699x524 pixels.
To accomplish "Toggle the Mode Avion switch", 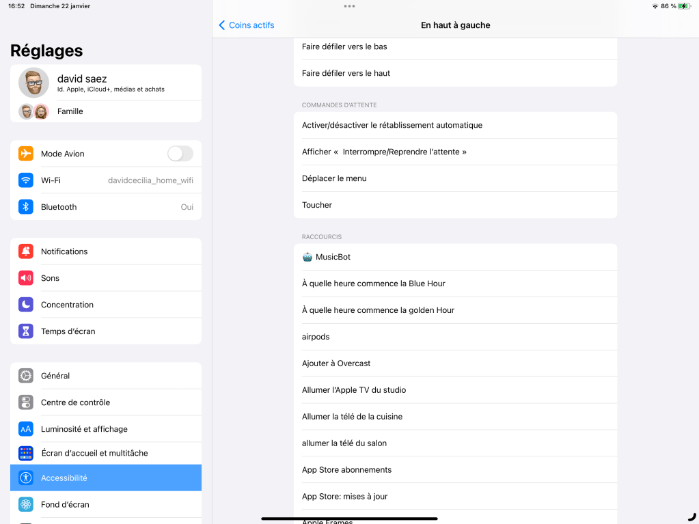I will click(180, 154).
